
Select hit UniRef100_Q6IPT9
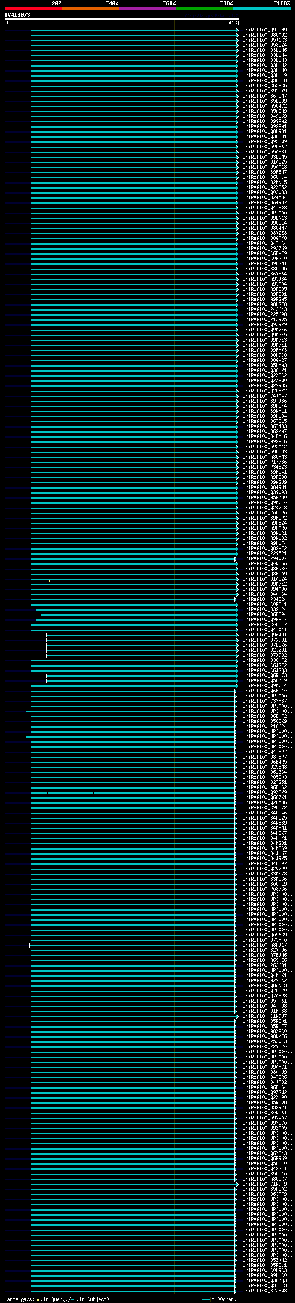click(x=265, y=1194)
